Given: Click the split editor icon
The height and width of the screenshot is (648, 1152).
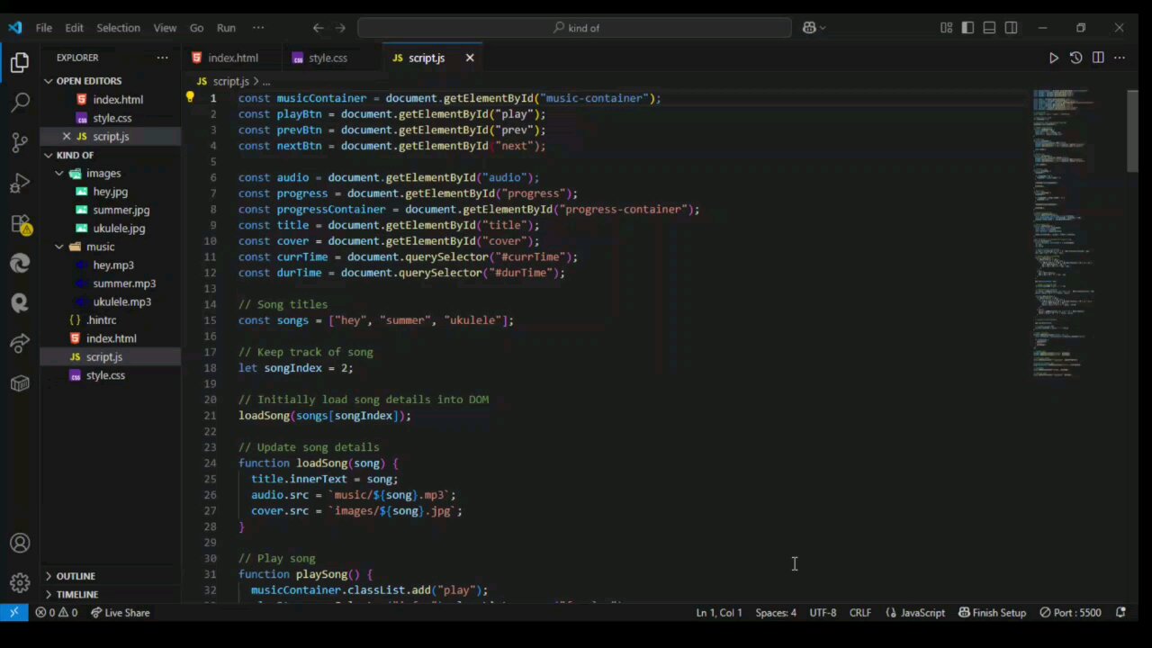Looking at the screenshot, I should 1098,58.
